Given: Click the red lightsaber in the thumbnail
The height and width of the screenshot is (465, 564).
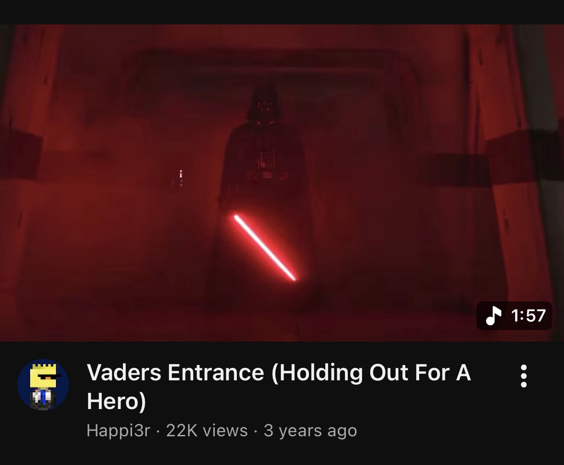Looking at the screenshot, I should coord(265,248).
